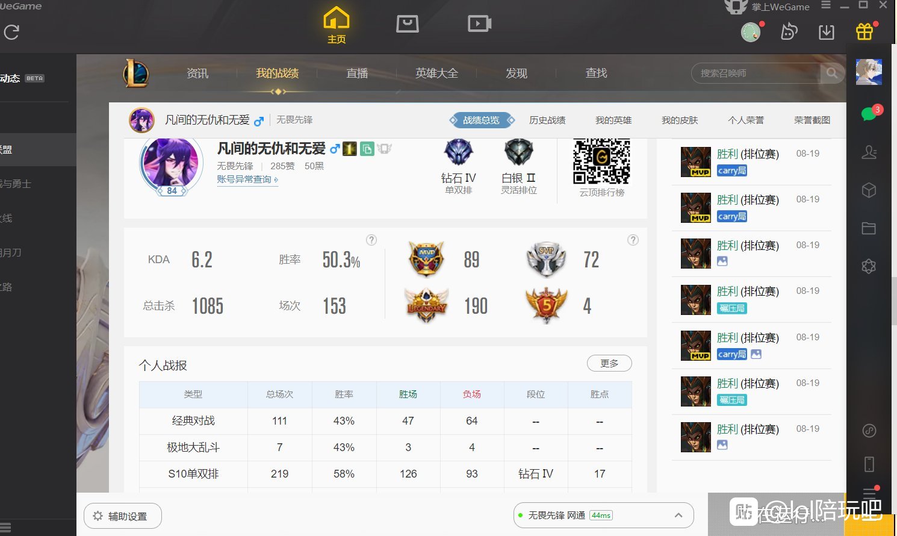Viewport: 897px width, 536px height.
Task: Select the 历史战绩 sub-tab
Action: pyautogui.click(x=547, y=120)
